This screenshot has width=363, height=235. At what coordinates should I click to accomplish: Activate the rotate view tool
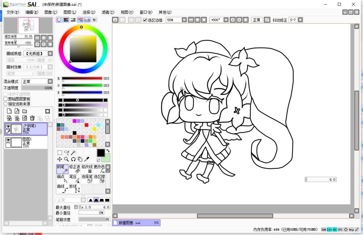pyautogui.click(x=73, y=159)
